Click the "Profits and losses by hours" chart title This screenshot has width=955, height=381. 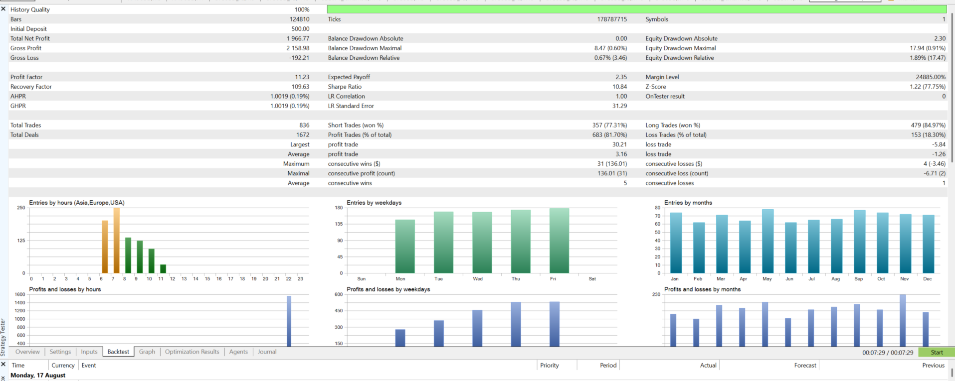click(65, 289)
